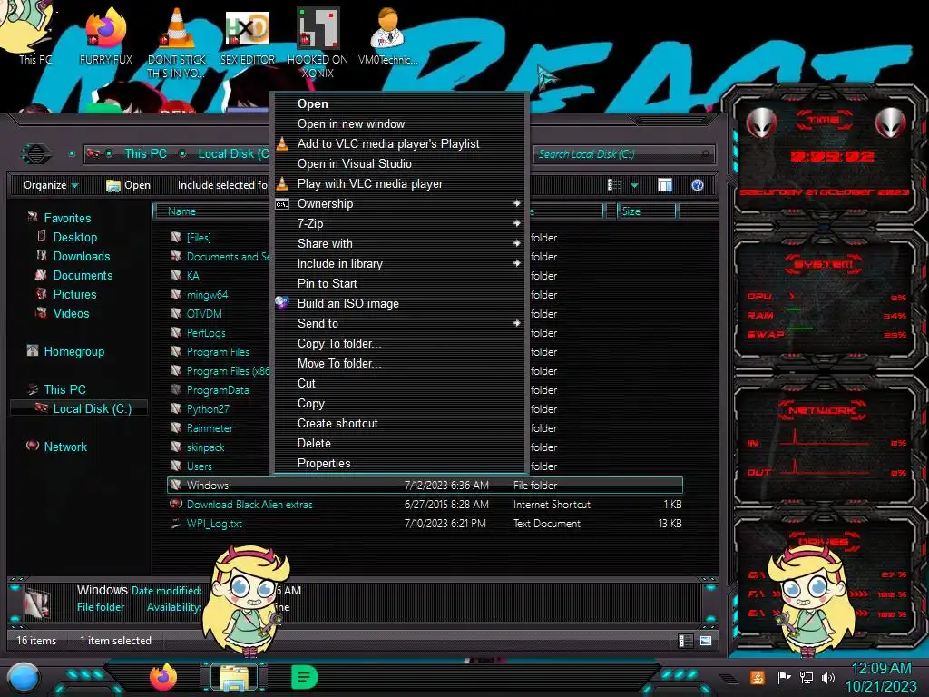Select Homegroup in the navigation pane
The height and width of the screenshot is (697, 929).
coord(73,351)
